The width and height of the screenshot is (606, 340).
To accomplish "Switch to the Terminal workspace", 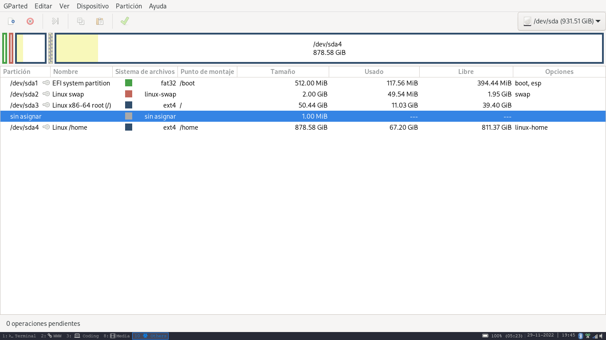I will coord(20,336).
